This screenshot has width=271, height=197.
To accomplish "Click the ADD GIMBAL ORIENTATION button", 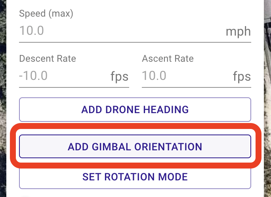I will [x=135, y=146].
